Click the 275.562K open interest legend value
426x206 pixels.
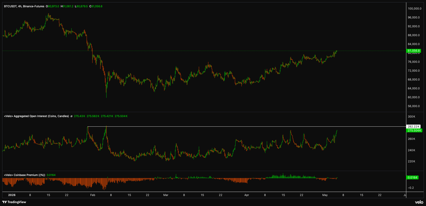[93, 116]
